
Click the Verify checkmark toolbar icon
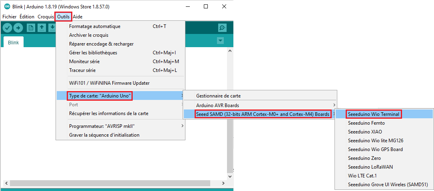(8, 28)
